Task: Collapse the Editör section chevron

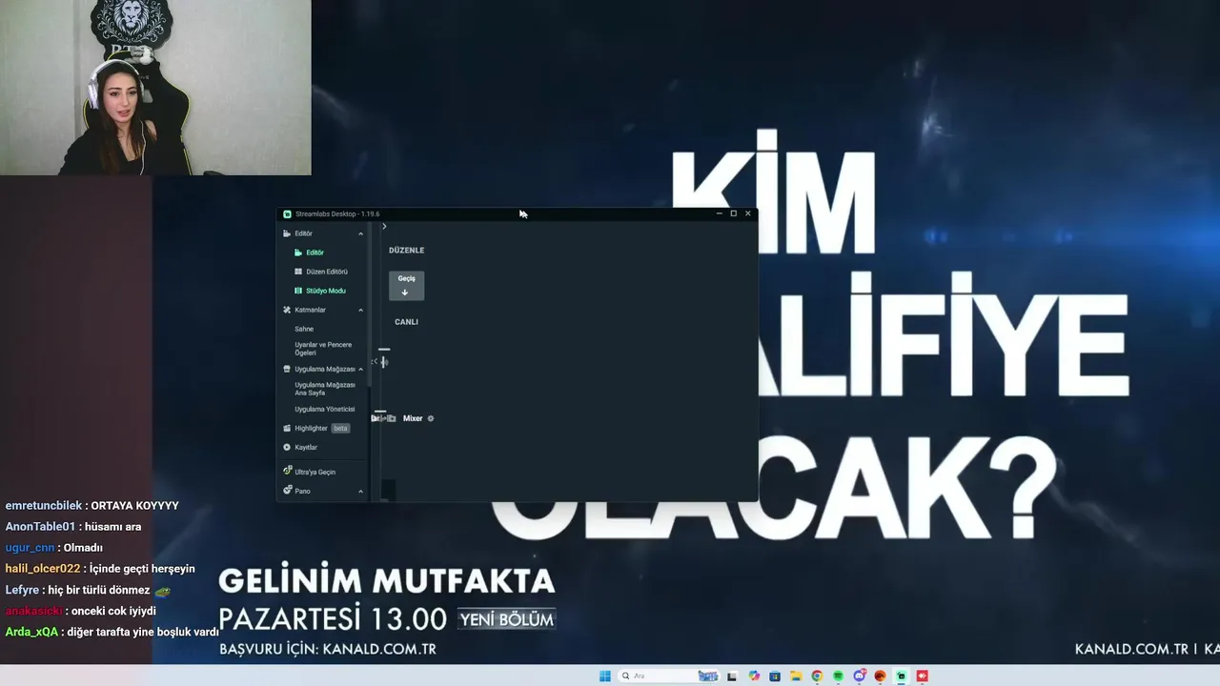Action: [360, 233]
